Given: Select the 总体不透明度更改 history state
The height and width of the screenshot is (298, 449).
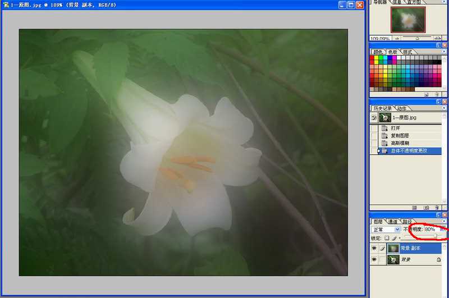Looking at the screenshot, I should point(410,150).
